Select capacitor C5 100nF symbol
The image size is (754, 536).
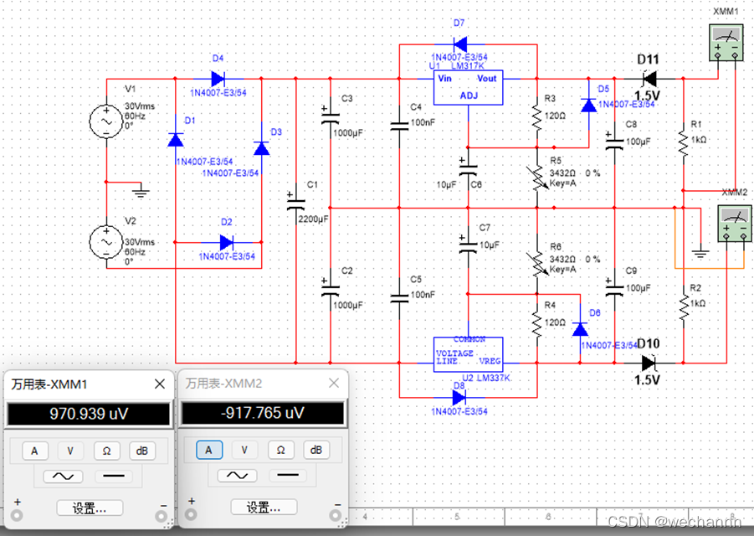click(399, 298)
